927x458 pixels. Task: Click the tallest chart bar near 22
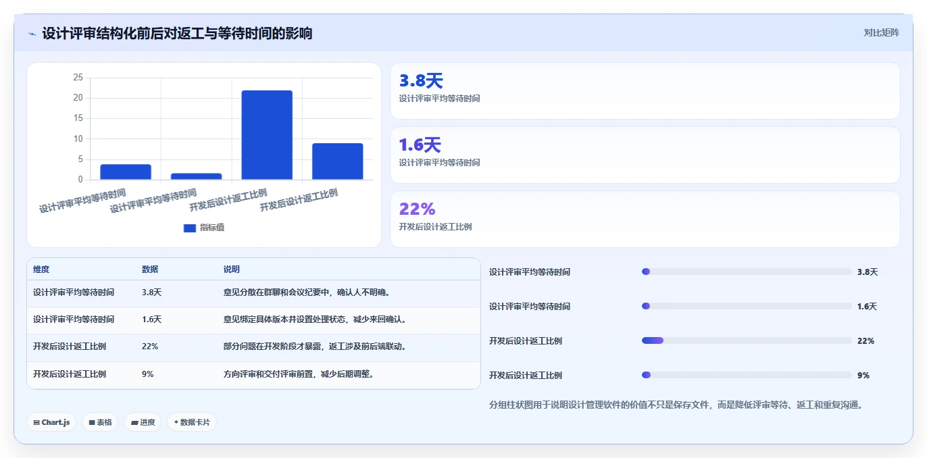tap(267, 135)
